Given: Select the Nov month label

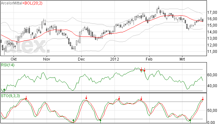Looking at the screenshot, I should pyautogui.click(x=47, y=59).
